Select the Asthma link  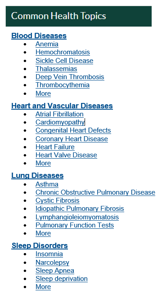click(x=47, y=184)
